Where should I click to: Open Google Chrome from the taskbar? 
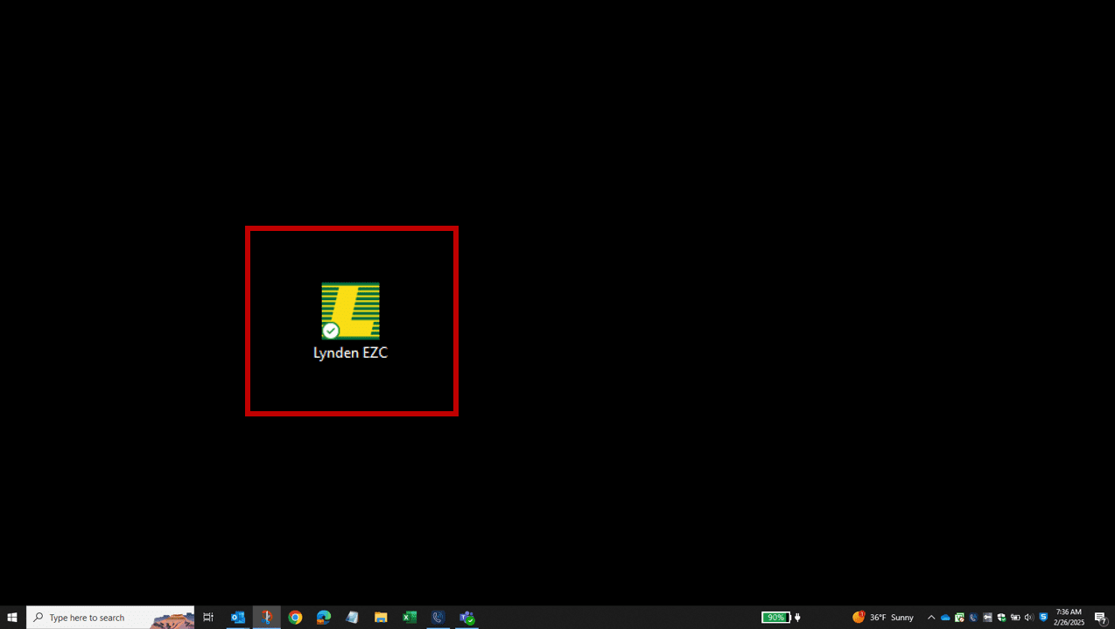[296, 617]
